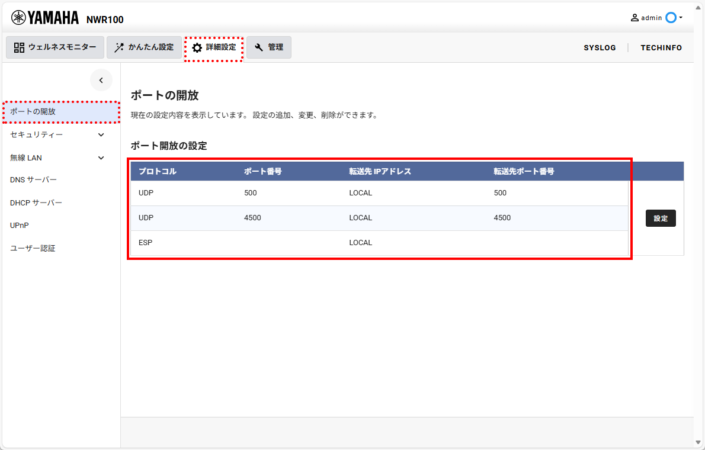Click UDP in the port 500 row
705x450 pixels.
tap(146, 193)
